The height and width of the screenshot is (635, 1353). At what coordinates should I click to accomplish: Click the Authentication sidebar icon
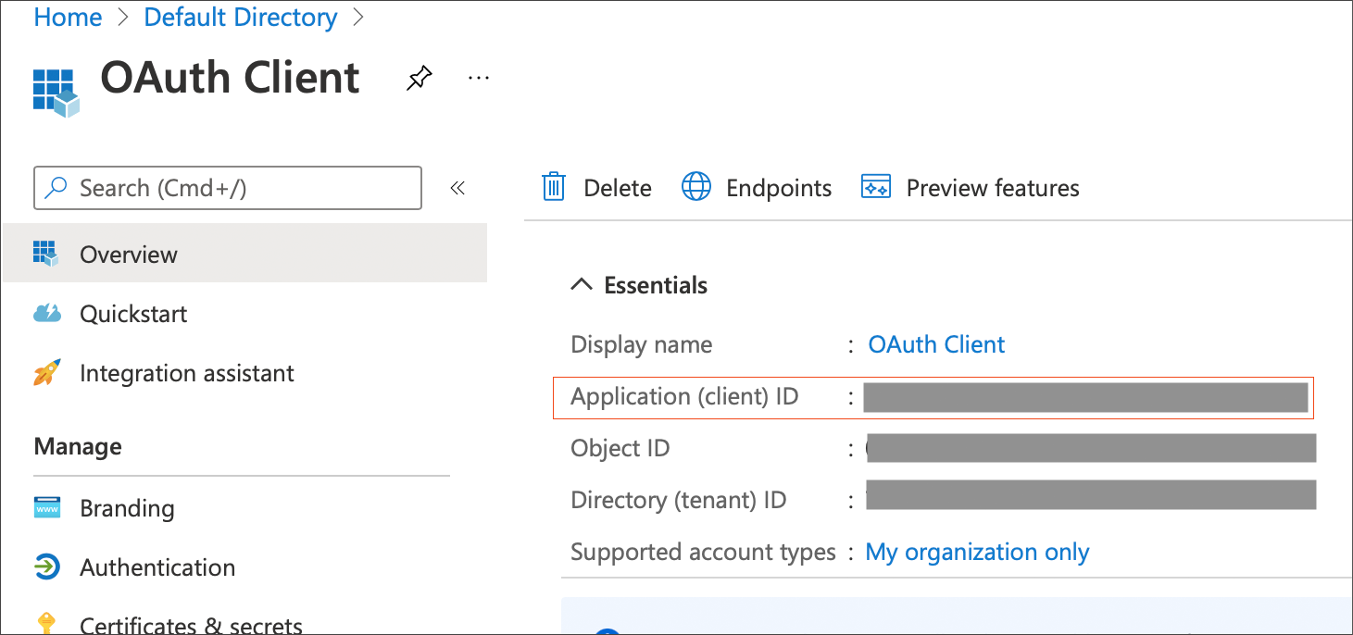(x=45, y=567)
